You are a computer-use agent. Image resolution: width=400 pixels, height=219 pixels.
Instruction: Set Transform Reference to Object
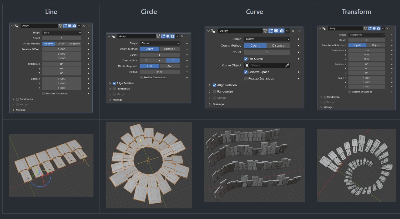[x=376, y=45]
